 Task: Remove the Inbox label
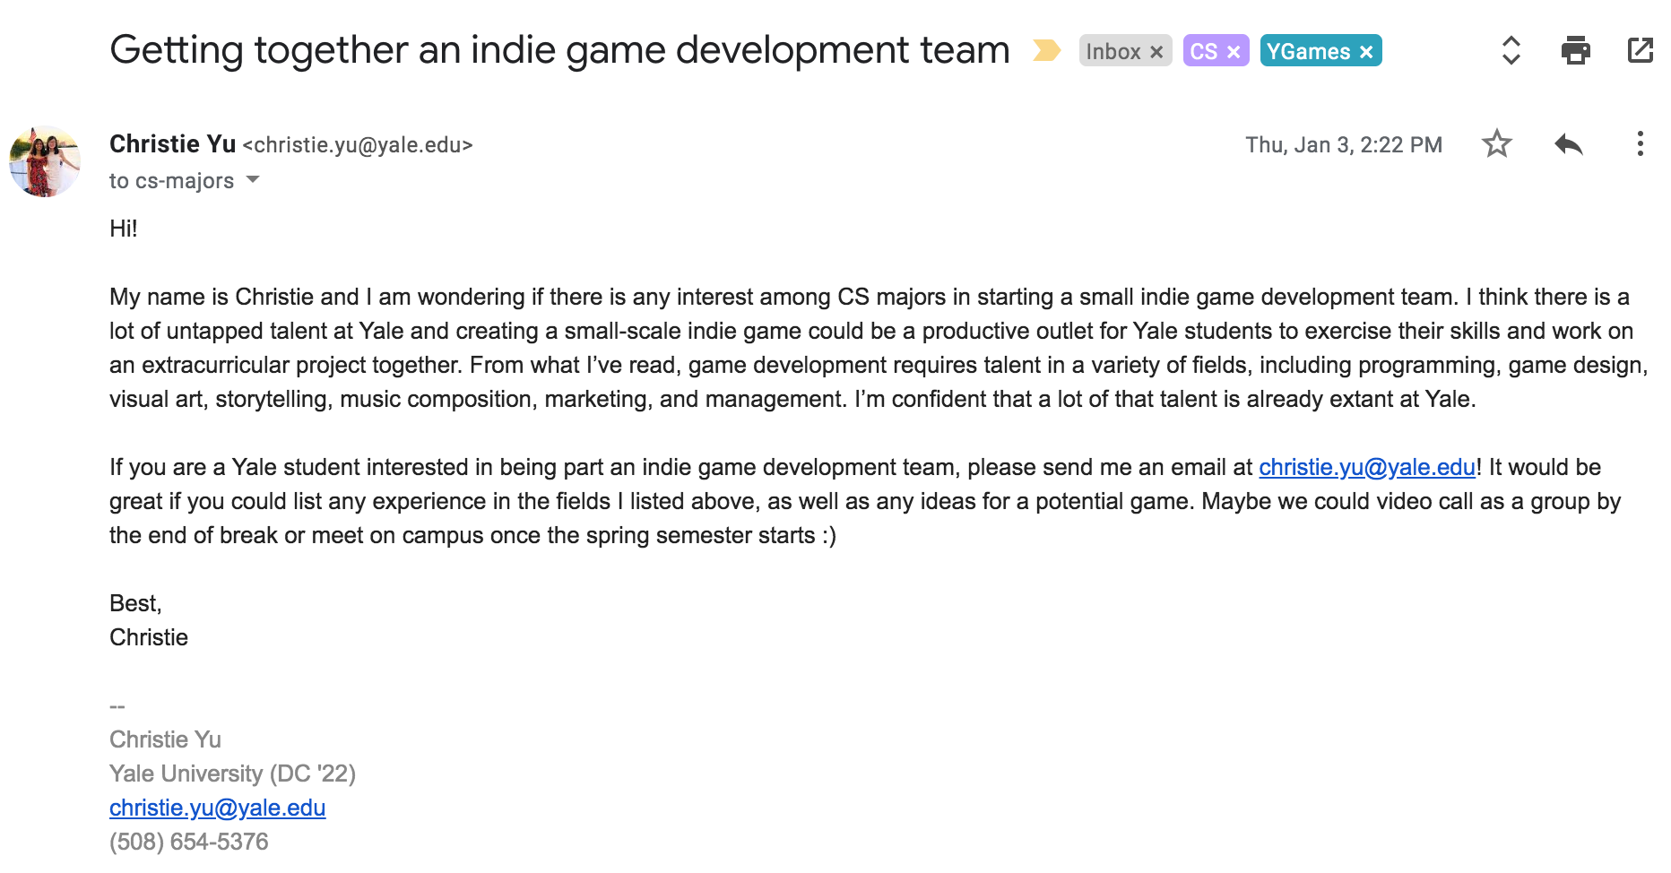coord(1156,52)
